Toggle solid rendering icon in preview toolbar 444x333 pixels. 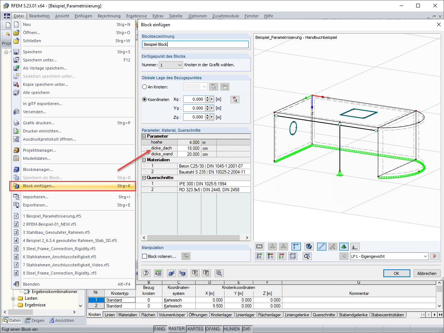point(309,246)
